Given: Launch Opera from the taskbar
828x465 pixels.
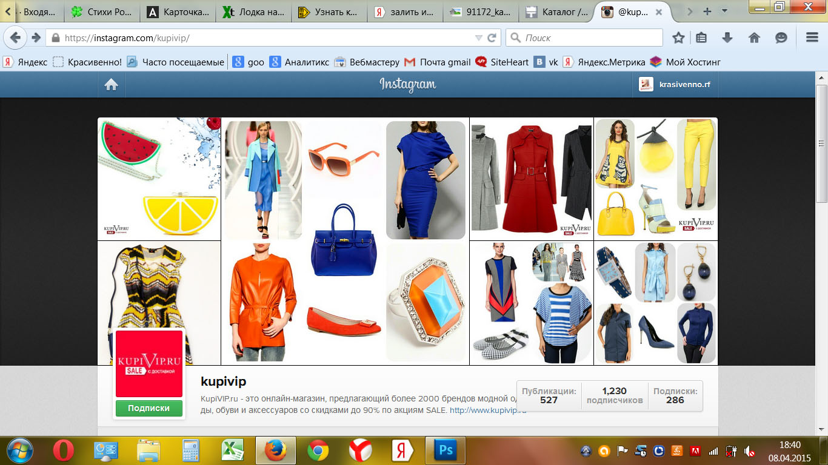Looking at the screenshot, I should coord(63,450).
